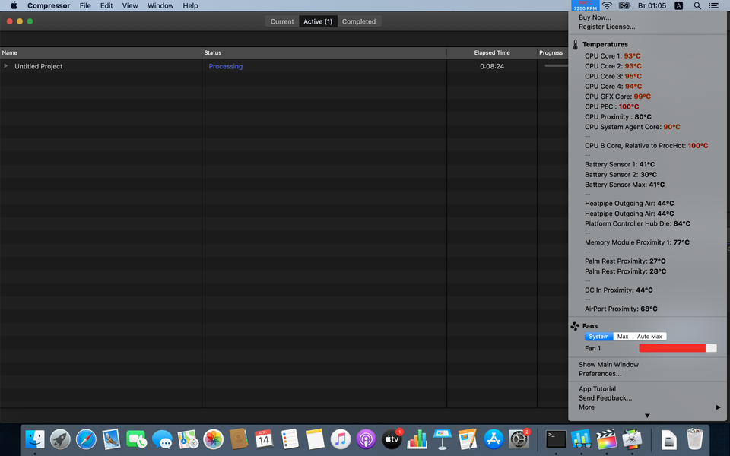Open System Preferences in the dock
Image resolution: width=730 pixels, height=456 pixels.
tap(519, 439)
